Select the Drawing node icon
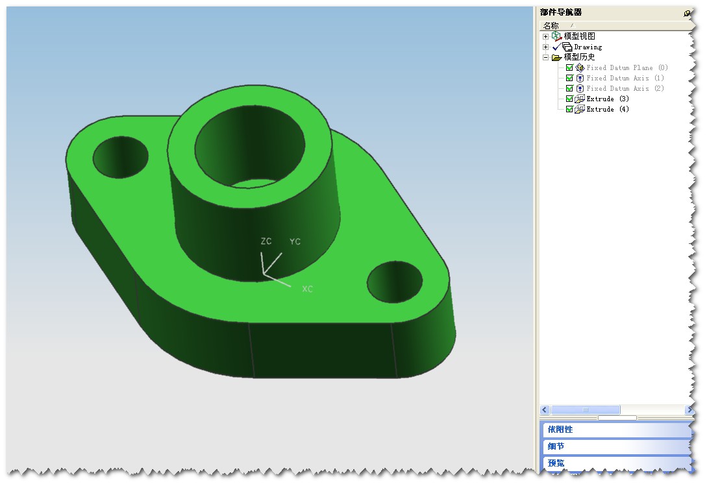This screenshot has width=707, height=486. point(567,47)
